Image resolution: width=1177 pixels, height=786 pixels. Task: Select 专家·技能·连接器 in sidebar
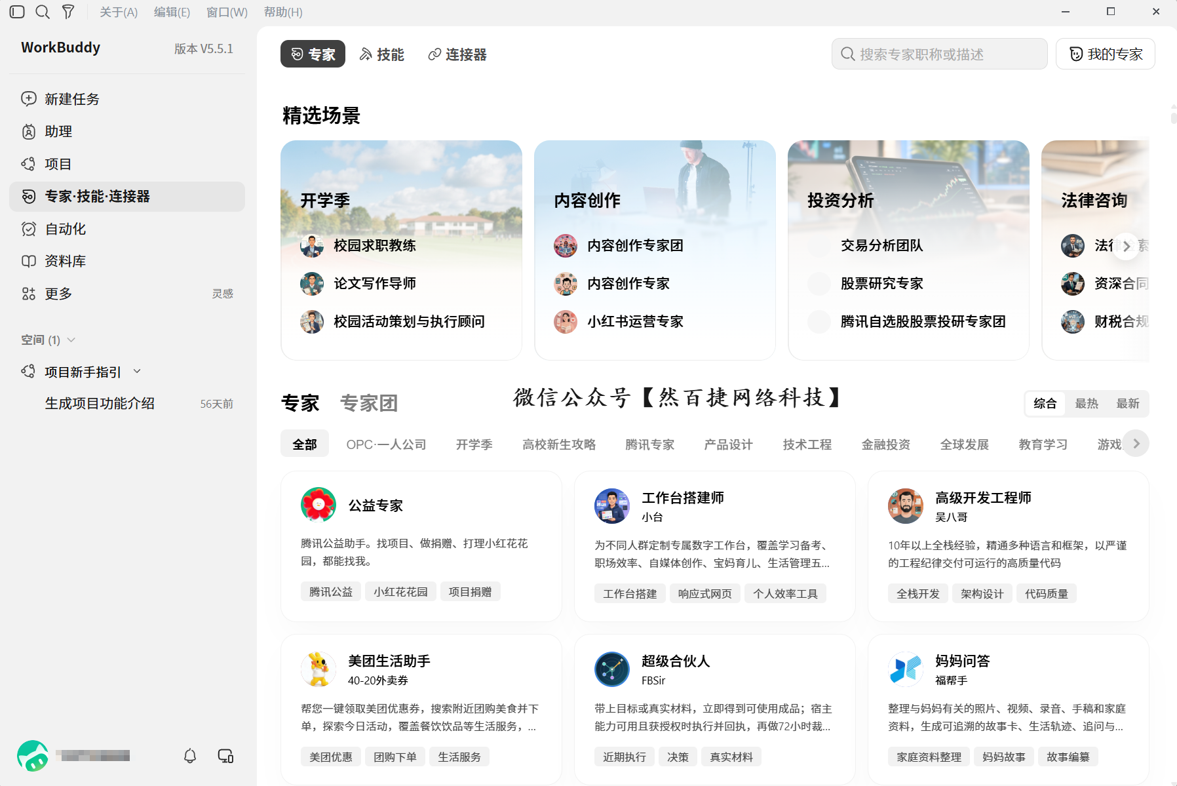(x=127, y=197)
